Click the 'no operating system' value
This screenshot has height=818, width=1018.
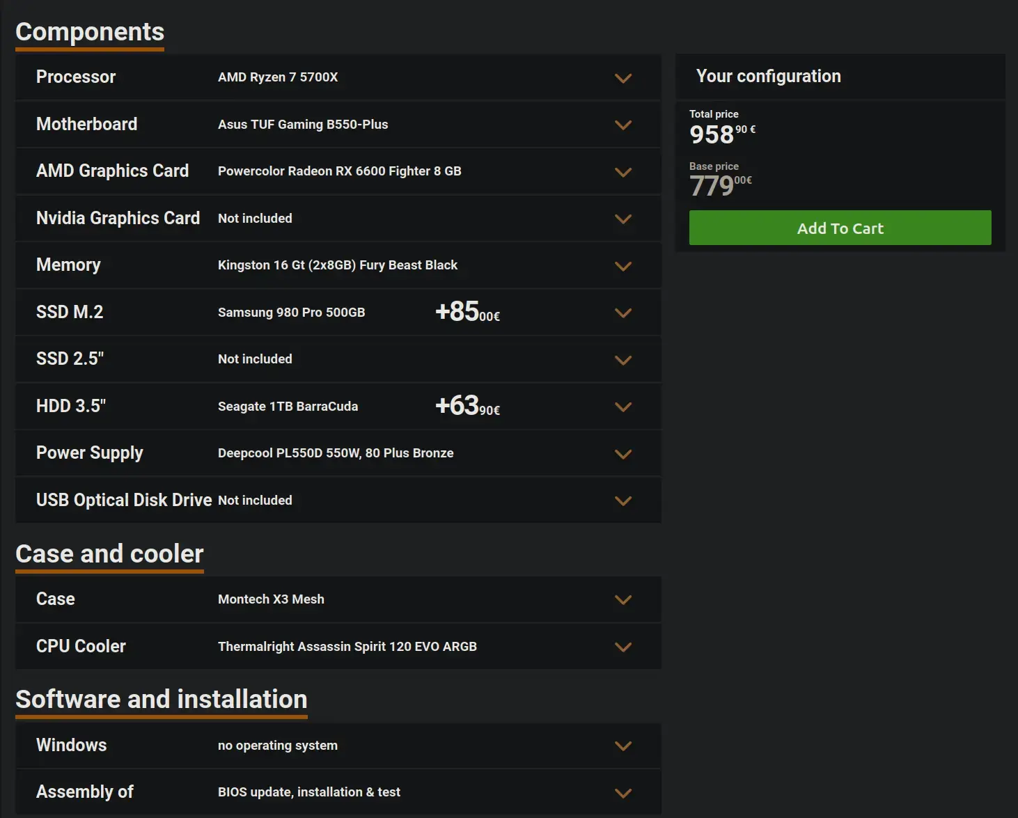pyautogui.click(x=278, y=746)
